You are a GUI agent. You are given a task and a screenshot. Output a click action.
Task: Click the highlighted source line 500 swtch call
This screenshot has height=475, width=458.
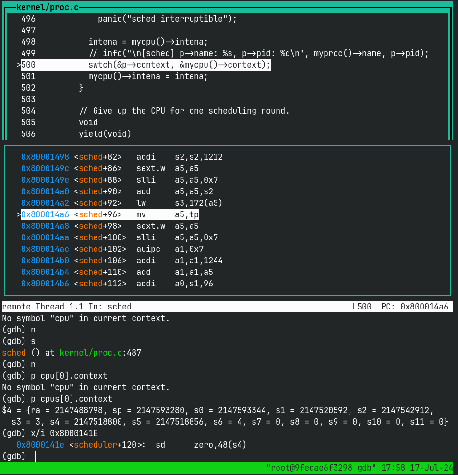click(146, 65)
